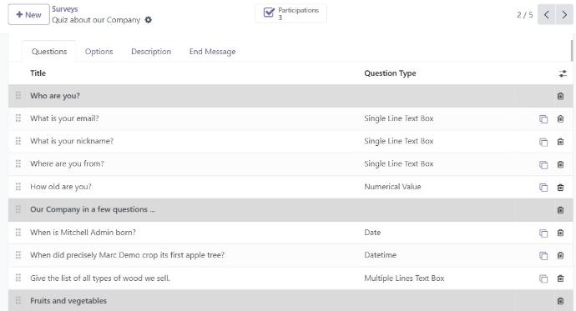Image resolution: width=576 pixels, height=311 pixels.
Task: Duplicate the Marc Demo apple tree question
Action: (x=543, y=256)
